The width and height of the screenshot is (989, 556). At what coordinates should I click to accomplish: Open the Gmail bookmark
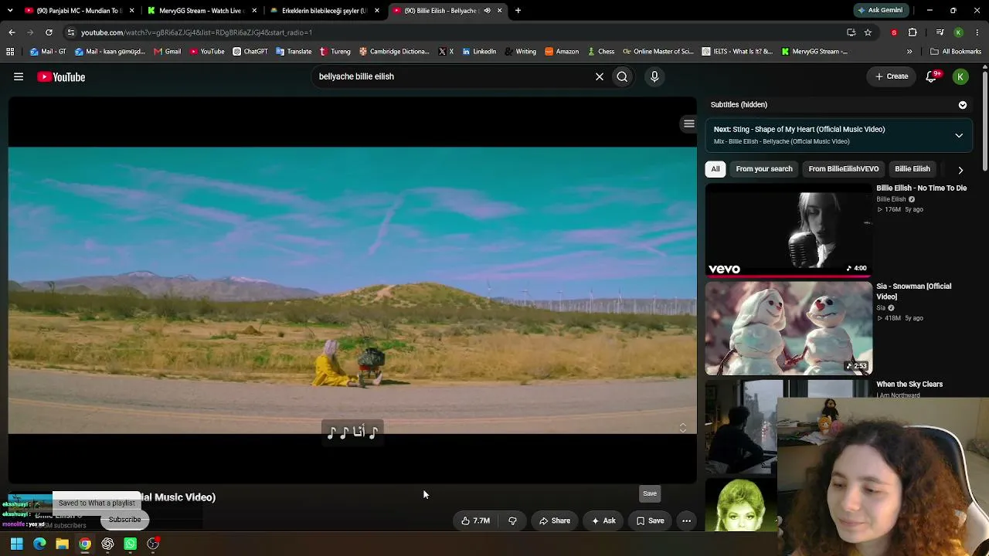(x=167, y=52)
